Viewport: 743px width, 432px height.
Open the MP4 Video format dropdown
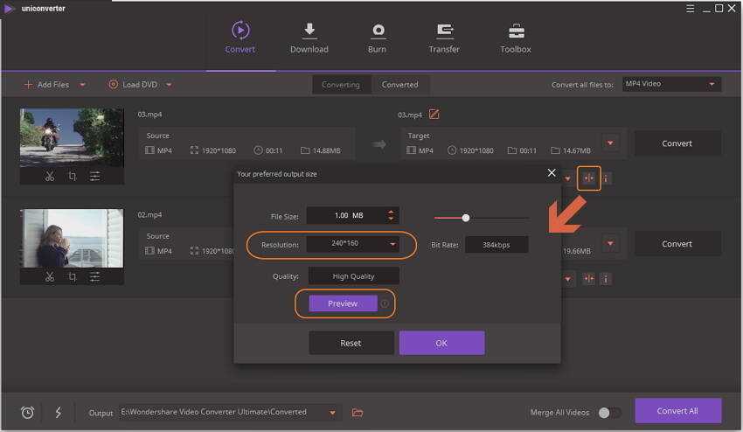coord(671,84)
